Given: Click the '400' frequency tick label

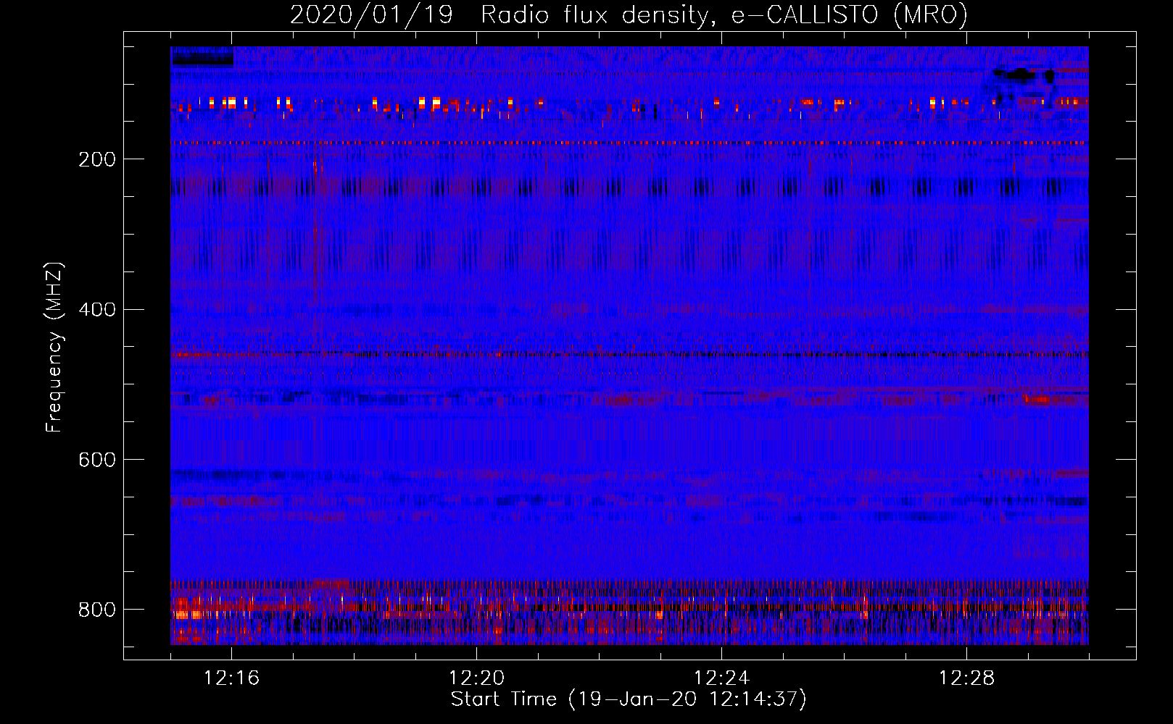Looking at the screenshot, I should [x=96, y=310].
